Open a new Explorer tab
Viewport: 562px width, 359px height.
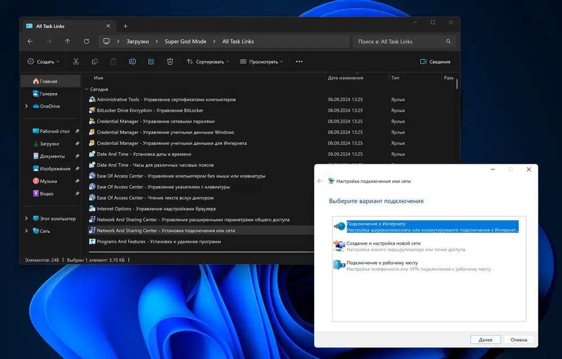coord(125,26)
